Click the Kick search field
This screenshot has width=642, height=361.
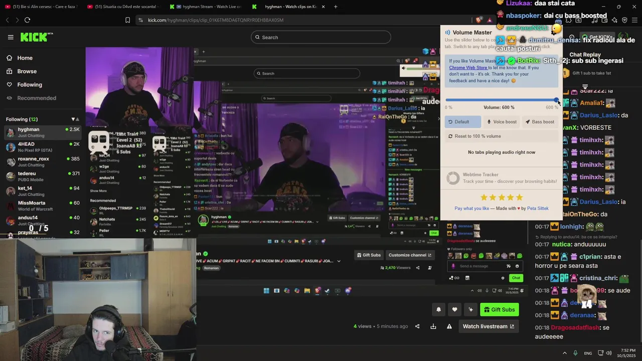pos(321,37)
